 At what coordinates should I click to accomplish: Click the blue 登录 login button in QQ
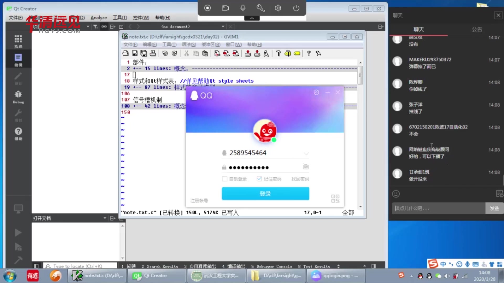coord(265,194)
